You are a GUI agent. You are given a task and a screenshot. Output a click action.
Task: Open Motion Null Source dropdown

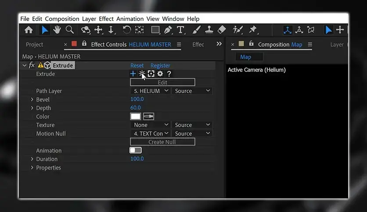(x=192, y=134)
